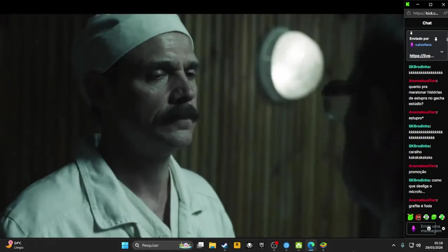The height and width of the screenshot is (252, 448).
Task: Click the 'estupro*' chat message
Action: point(416,118)
